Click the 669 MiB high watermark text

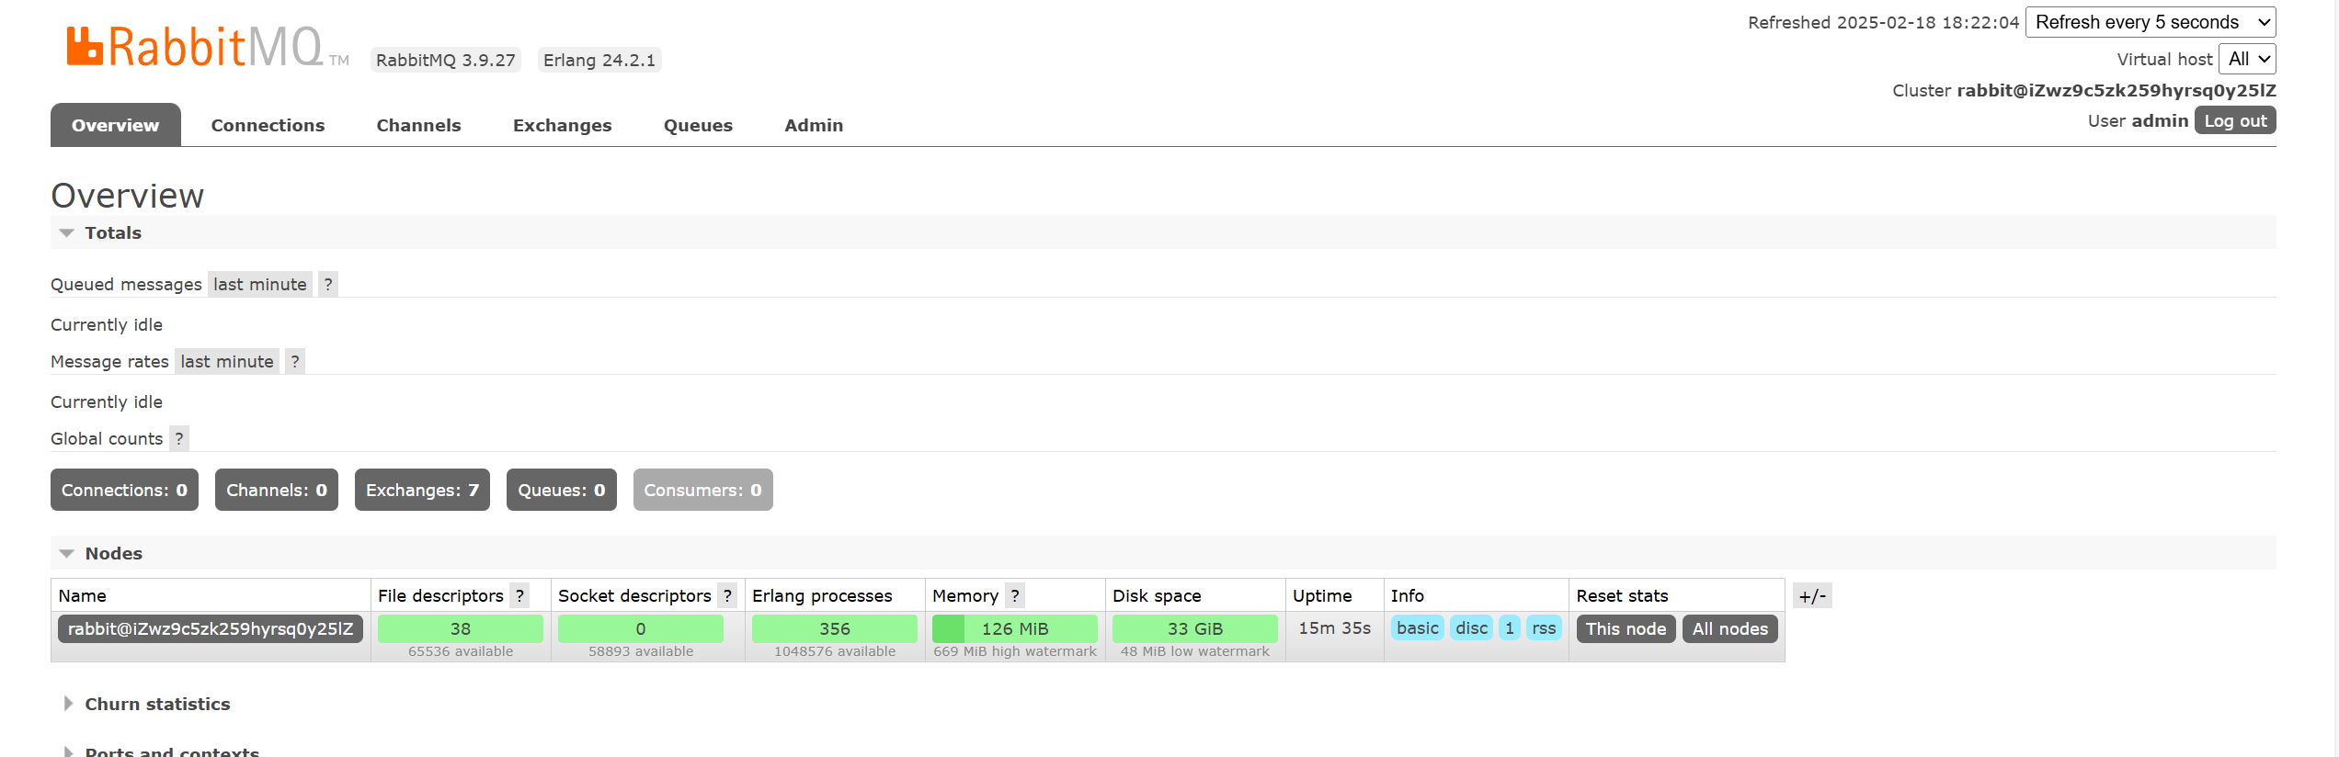pos(1015,651)
